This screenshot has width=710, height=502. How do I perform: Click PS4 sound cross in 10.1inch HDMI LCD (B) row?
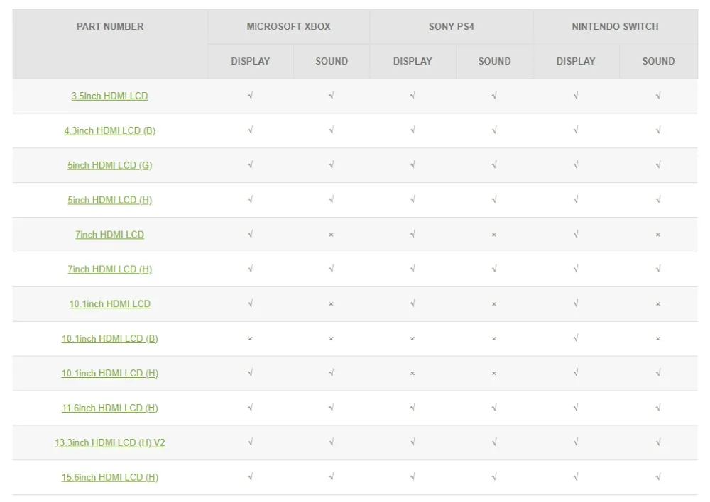pyautogui.click(x=494, y=339)
